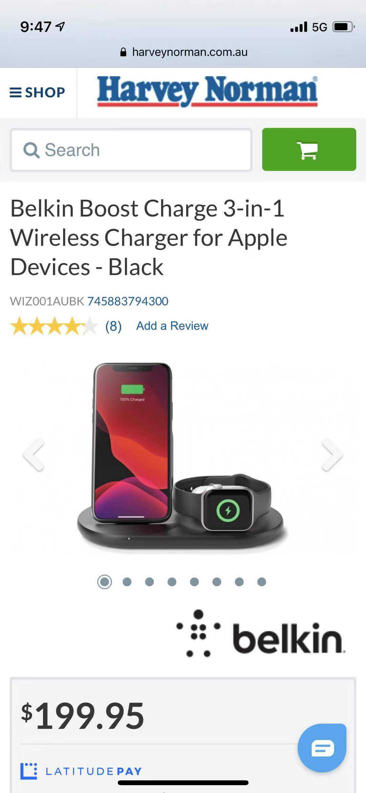
Task: Tap the star rating display
Action: tap(54, 326)
